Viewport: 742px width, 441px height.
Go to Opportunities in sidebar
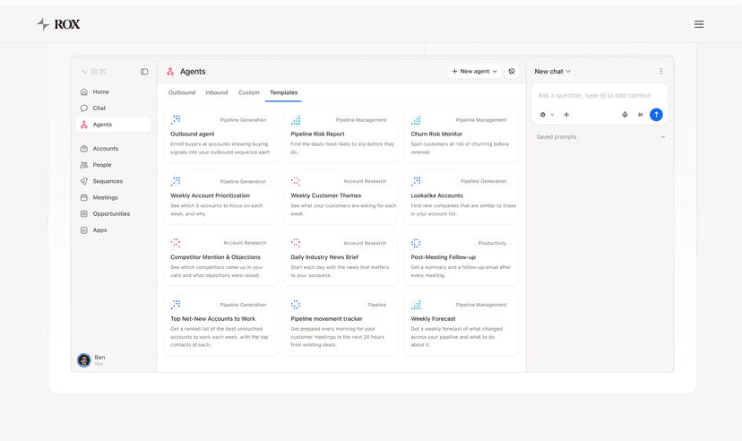tap(111, 214)
